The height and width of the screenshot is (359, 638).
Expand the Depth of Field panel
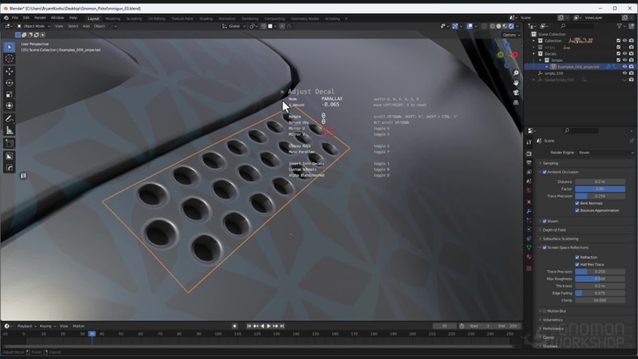point(554,230)
